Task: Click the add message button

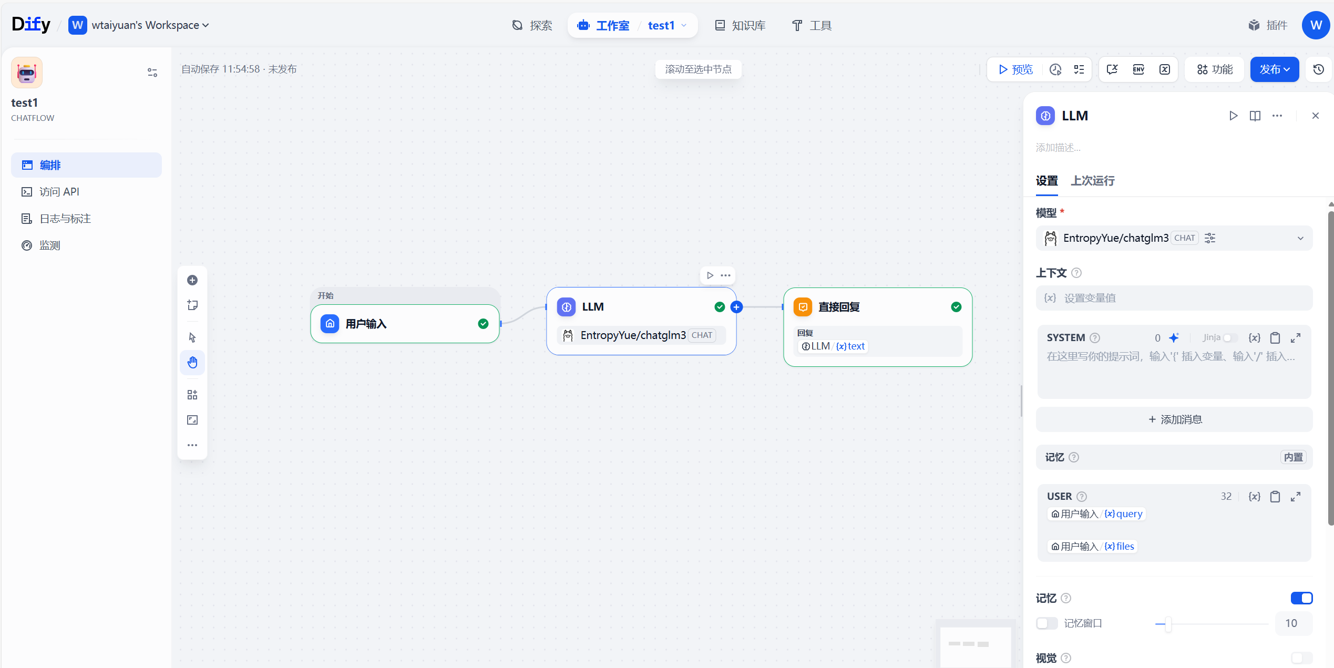Action: point(1174,419)
